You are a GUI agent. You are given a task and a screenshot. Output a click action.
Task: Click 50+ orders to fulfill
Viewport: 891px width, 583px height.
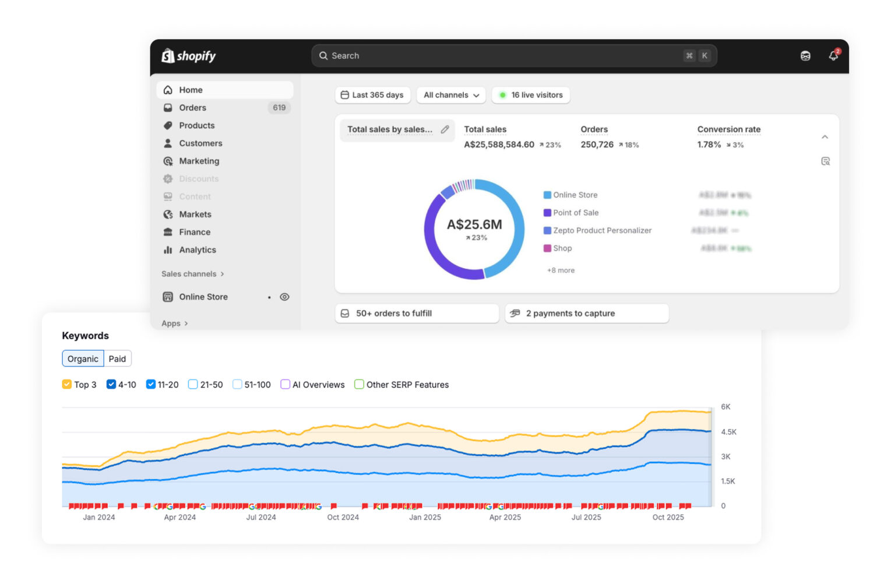(416, 313)
